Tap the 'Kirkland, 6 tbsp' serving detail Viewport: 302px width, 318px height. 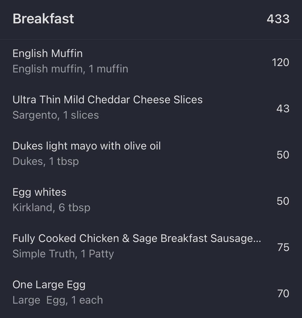point(51,208)
